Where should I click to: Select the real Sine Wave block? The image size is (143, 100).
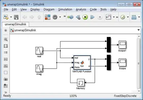tap(39, 51)
